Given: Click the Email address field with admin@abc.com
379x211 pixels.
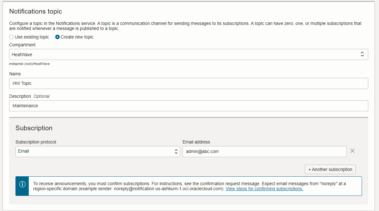Looking at the screenshot, I should [264, 152].
